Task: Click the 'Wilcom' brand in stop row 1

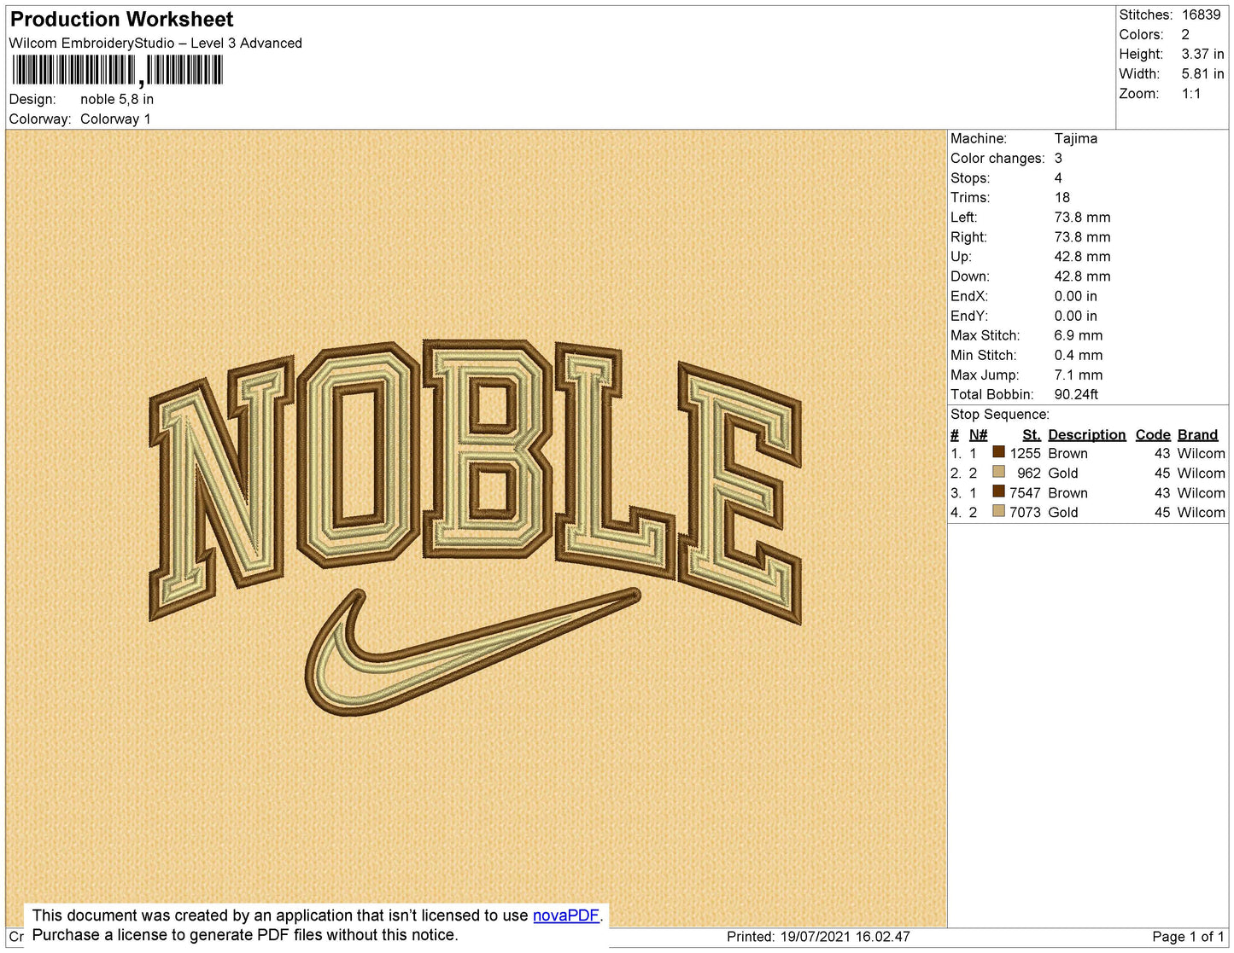Action: (x=1201, y=453)
